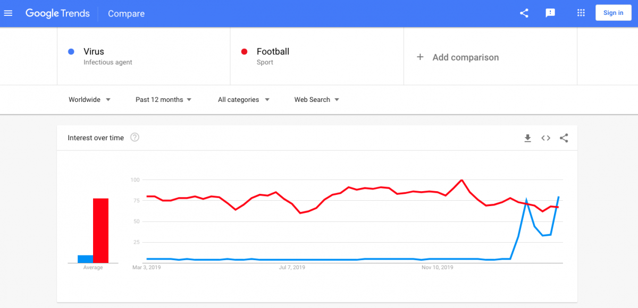638x308 pixels.
Task: Open the Google apps grid
Action: point(581,13)
